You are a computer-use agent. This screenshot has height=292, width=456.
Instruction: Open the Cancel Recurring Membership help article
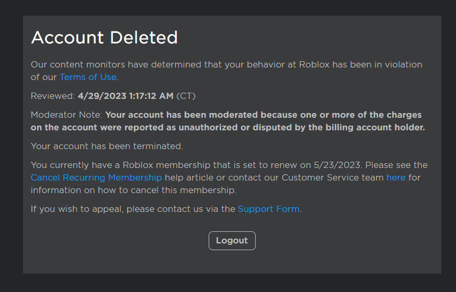[x=96, y=177]
